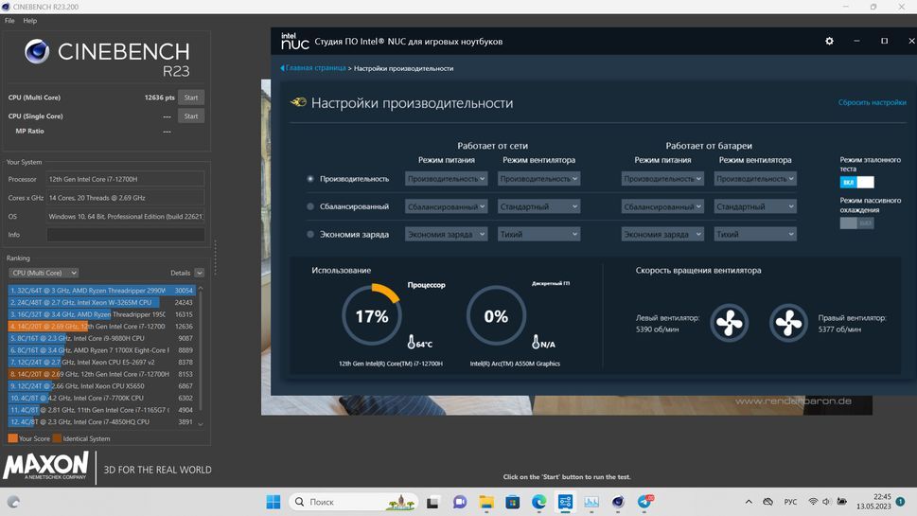Click the left fan icon
Image resolution: width=917 pixels, height=516 pixels.
click(729, 323)
